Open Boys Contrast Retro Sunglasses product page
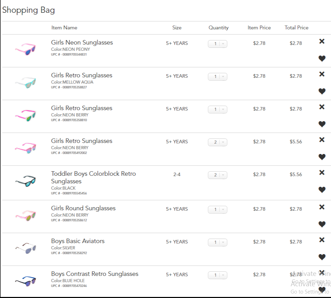The height and width of the screenshot is (298, 331). pos(95,274)
